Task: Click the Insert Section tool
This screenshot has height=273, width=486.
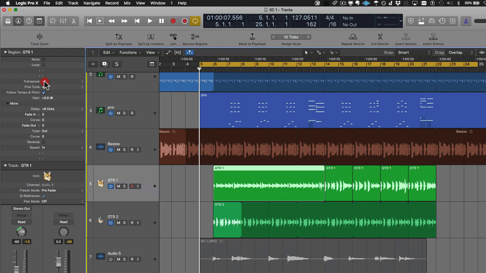Action: point(406,39)
